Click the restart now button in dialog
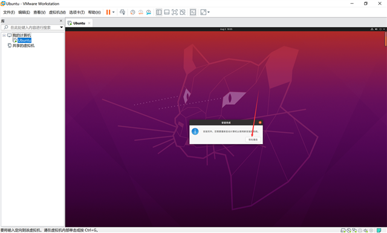The image size is (387, 233). 253,140
